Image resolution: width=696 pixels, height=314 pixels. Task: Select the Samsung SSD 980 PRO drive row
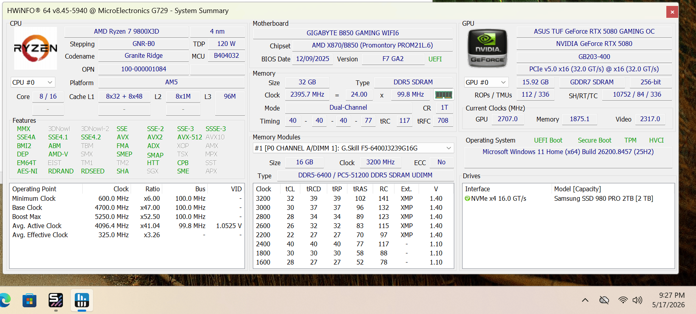(x=569, y=198)
